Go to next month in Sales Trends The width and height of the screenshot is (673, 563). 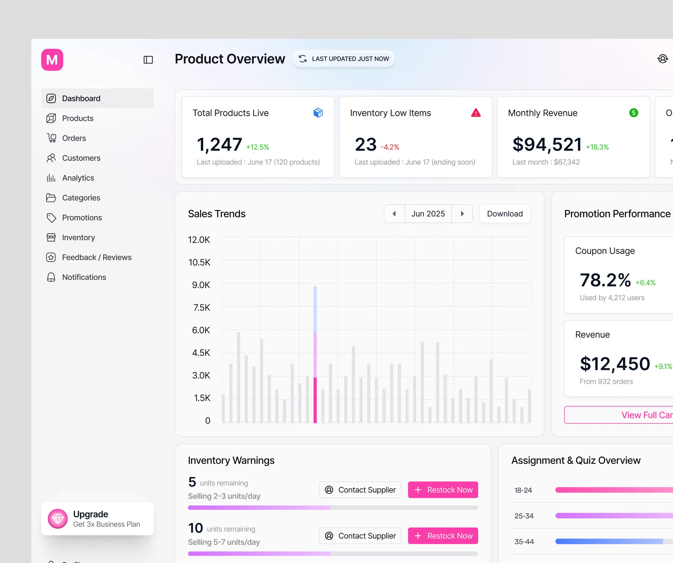tap(462, 214)
